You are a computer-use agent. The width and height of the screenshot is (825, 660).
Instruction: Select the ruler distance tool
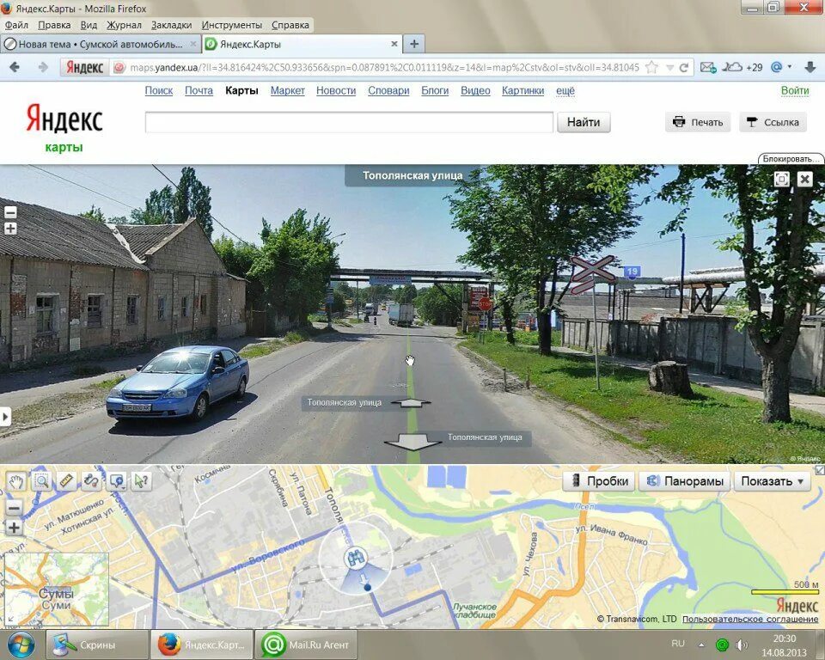[x=66, y=481]
